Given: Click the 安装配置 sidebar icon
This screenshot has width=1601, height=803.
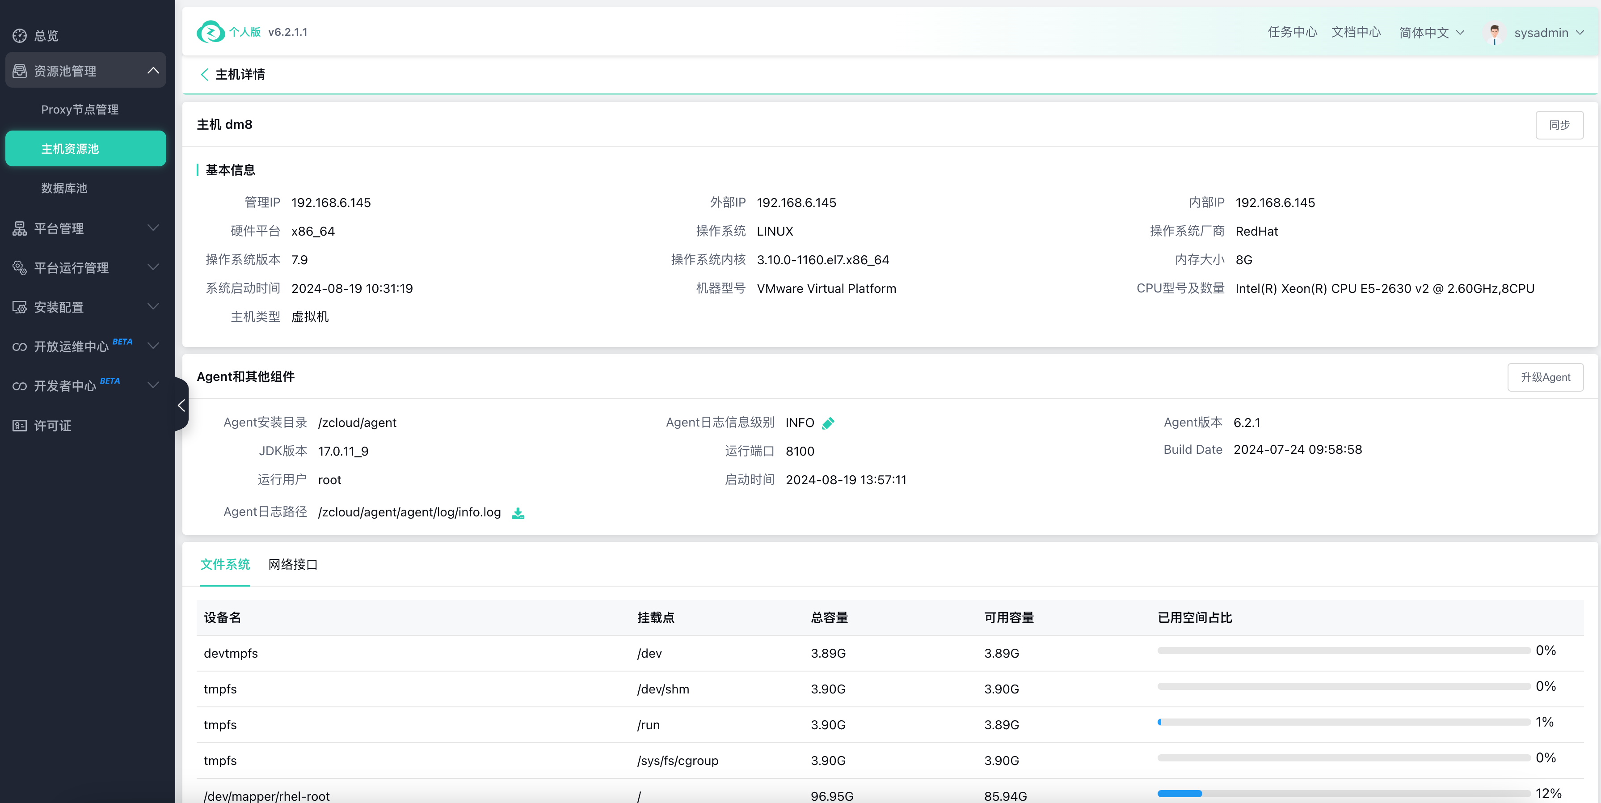Looking at the screenshot, I should coord(20,307).
